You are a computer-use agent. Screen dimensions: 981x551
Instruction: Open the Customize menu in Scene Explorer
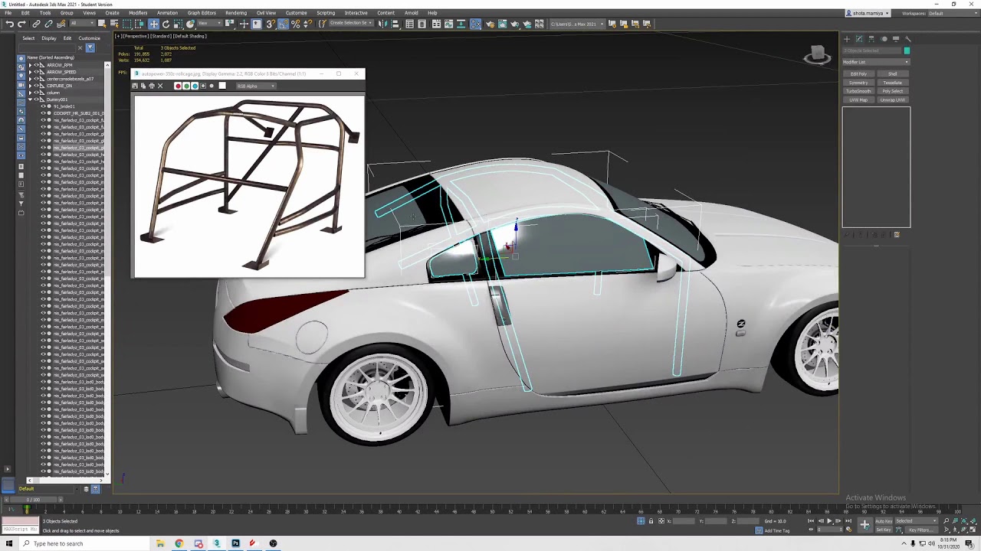point(89,38)
